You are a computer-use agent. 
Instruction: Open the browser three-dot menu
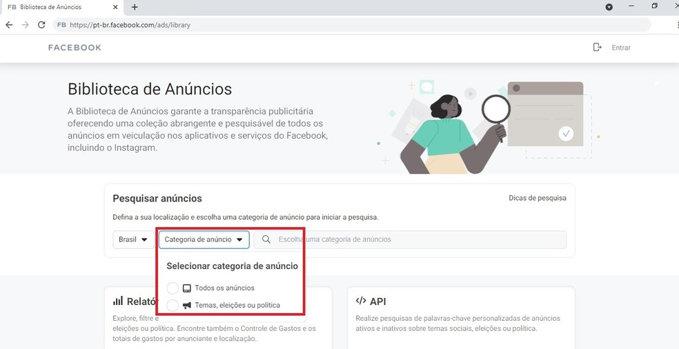coord(676,25)
